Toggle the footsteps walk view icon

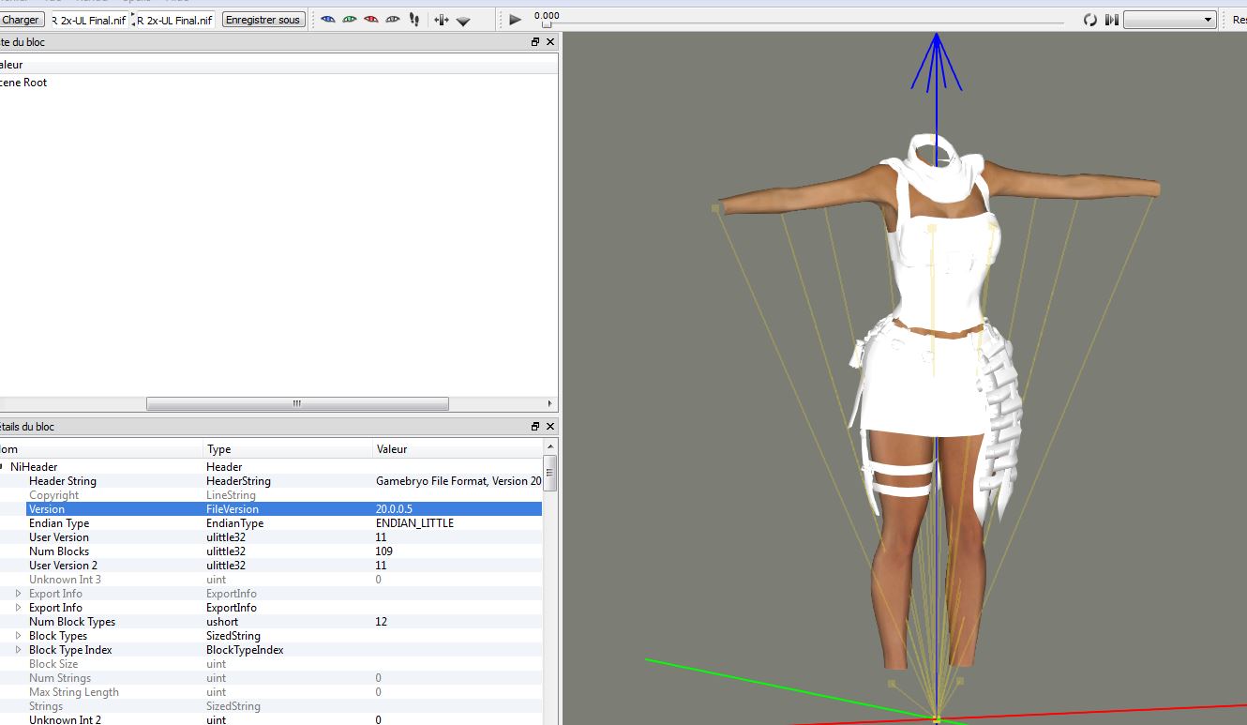point(414,20)
